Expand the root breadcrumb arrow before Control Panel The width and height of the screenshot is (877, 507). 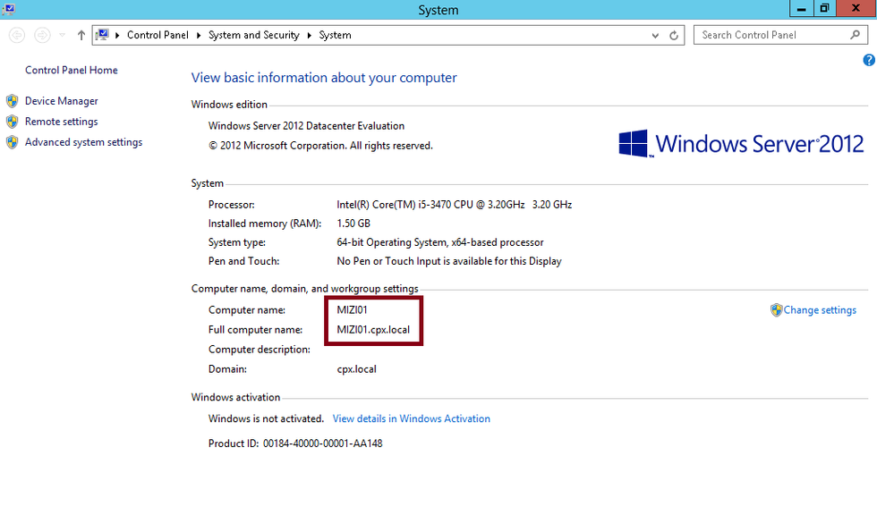coord(117,35)
